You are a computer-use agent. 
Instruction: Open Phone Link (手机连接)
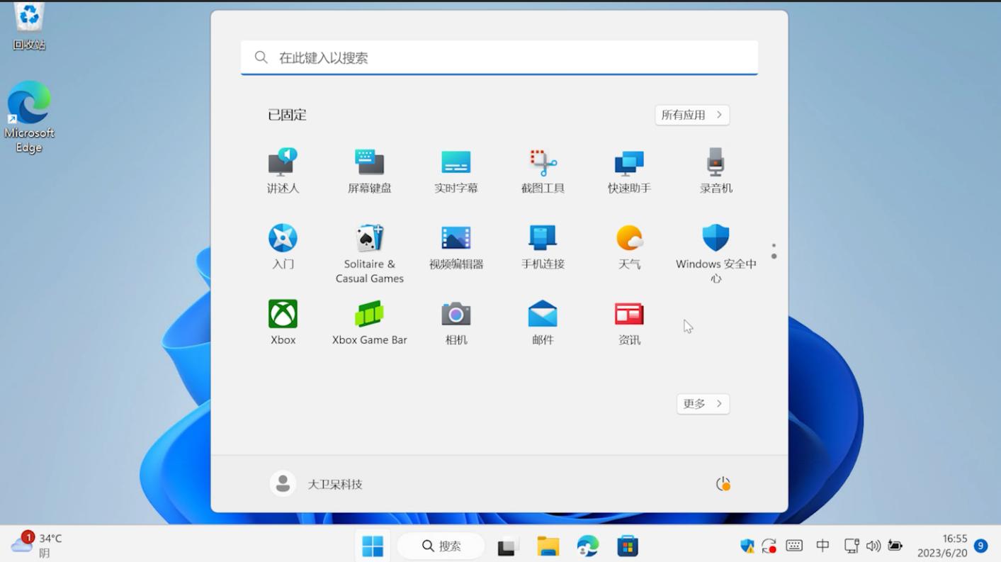(542, 246)
